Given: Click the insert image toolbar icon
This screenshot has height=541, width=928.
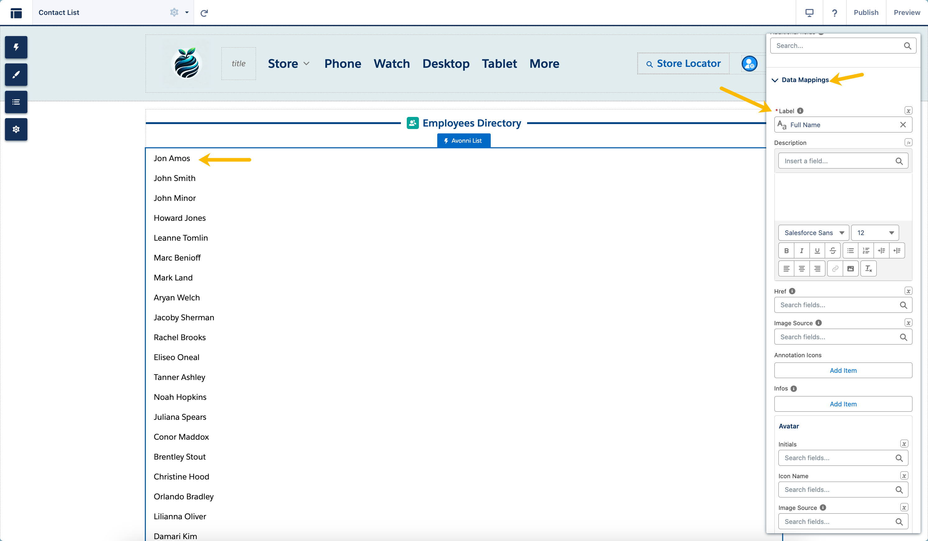Looking at the screenshot, I should [x=850, y=268].
